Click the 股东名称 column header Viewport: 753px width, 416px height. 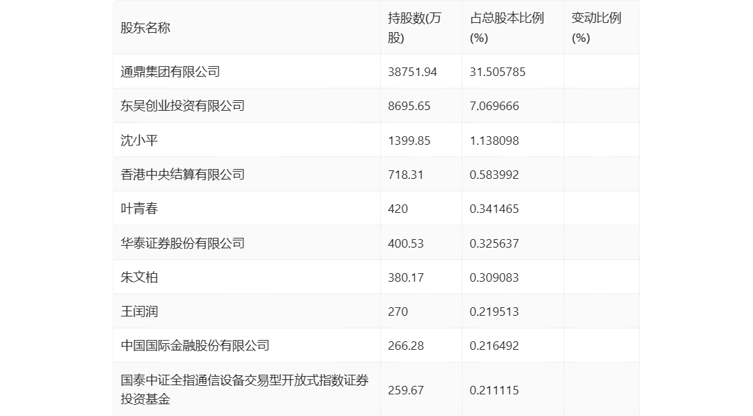click(145, 28)
